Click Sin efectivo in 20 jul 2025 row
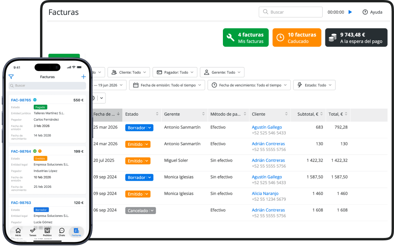Viewport: 394px width, 247px height. tap(221, 160)
